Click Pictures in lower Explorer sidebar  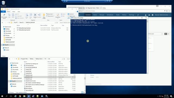pyautogui.click(x=14, y=72)
